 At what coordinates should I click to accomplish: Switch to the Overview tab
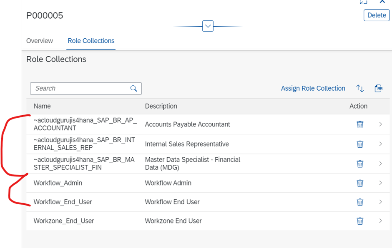coord(40,41)
